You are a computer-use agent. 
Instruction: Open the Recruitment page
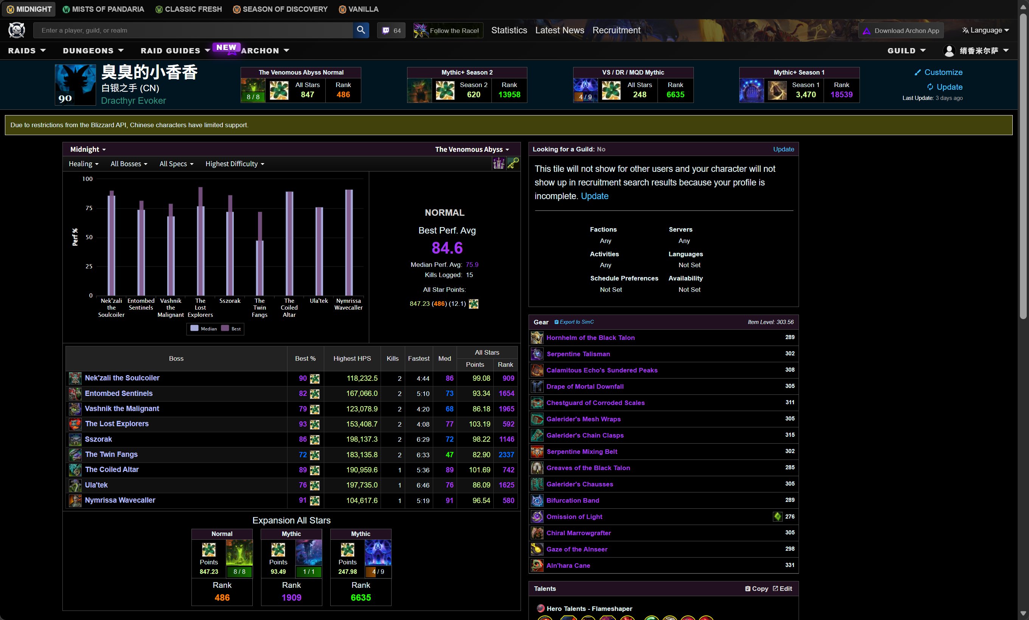(616, 30)
